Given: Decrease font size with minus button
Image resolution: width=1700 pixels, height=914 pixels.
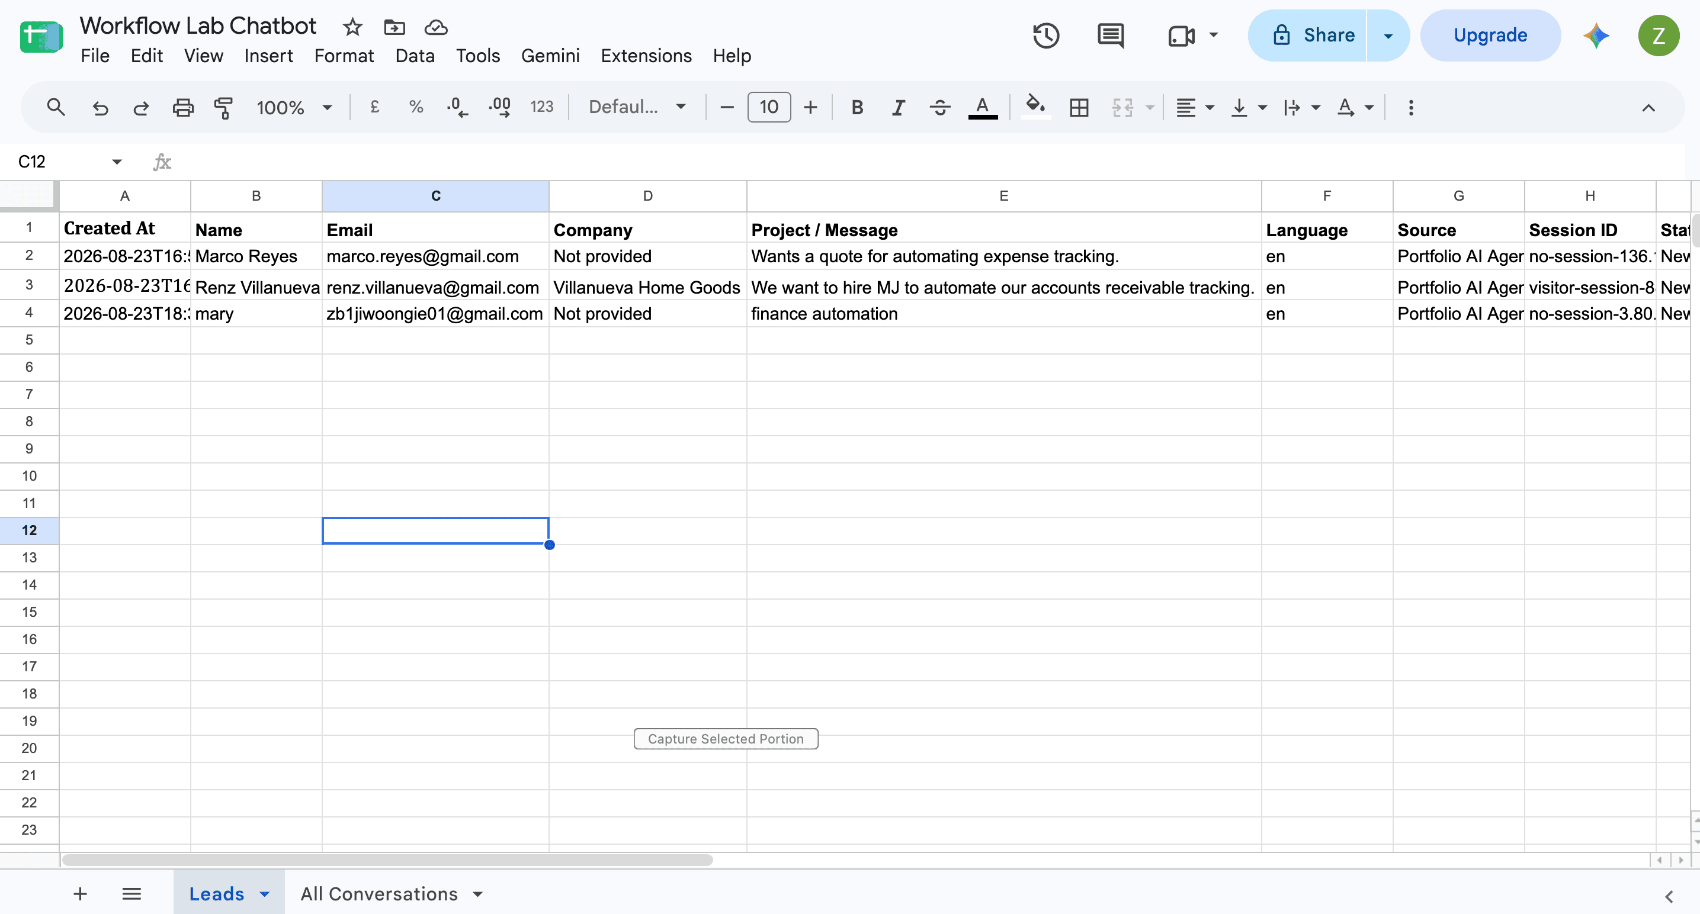Looking at the screenshot, I should pos(727,107).
